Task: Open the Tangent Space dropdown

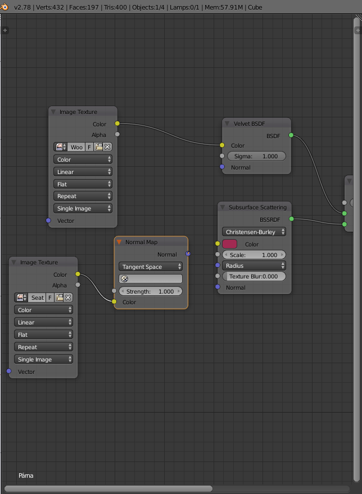Action: (x=151, y=267)
